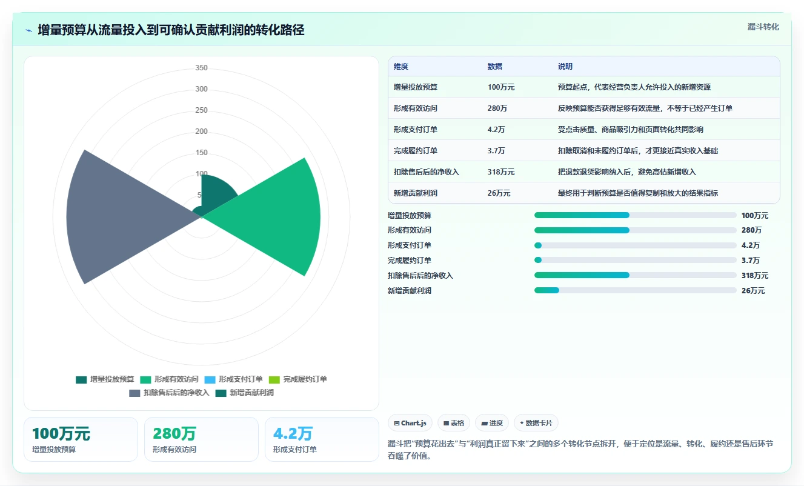The height and width of the screenshot is (486, 804).
Task: Click description starting 最终用于判断
Action: (x=638, y=193)
